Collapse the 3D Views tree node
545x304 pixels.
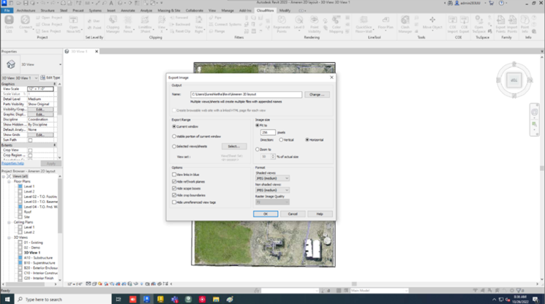9,237
